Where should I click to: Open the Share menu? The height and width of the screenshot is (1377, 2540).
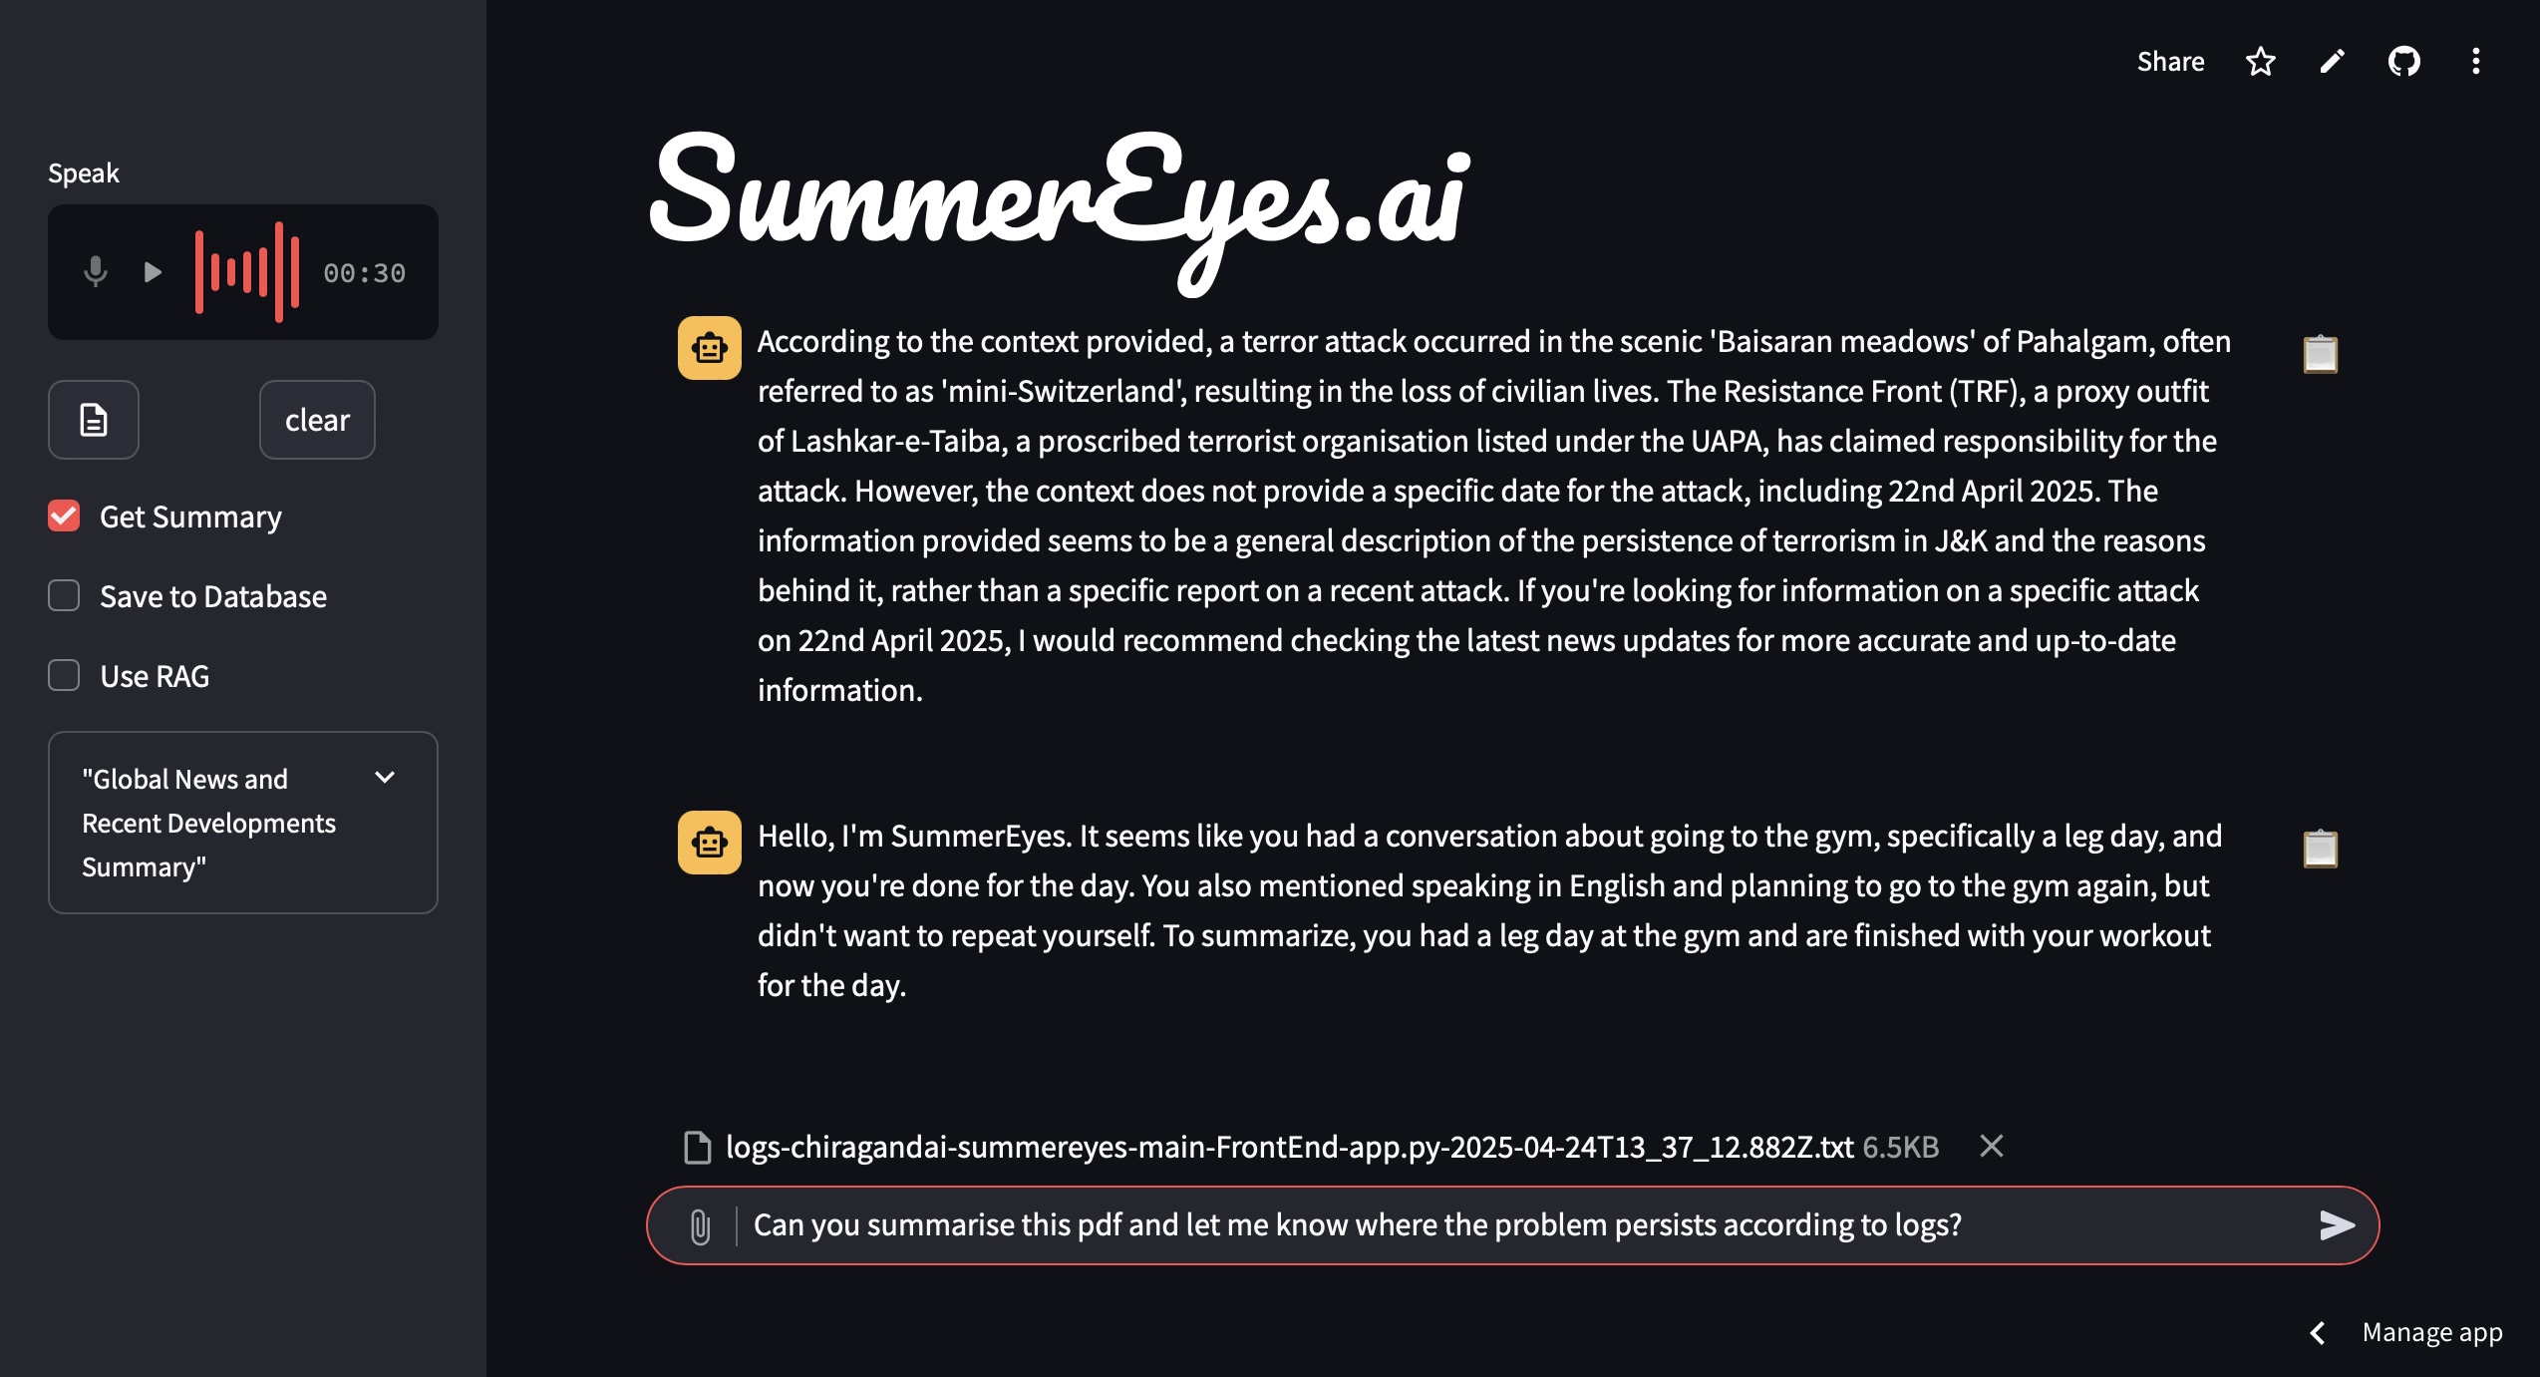(x=2170, y=61)
